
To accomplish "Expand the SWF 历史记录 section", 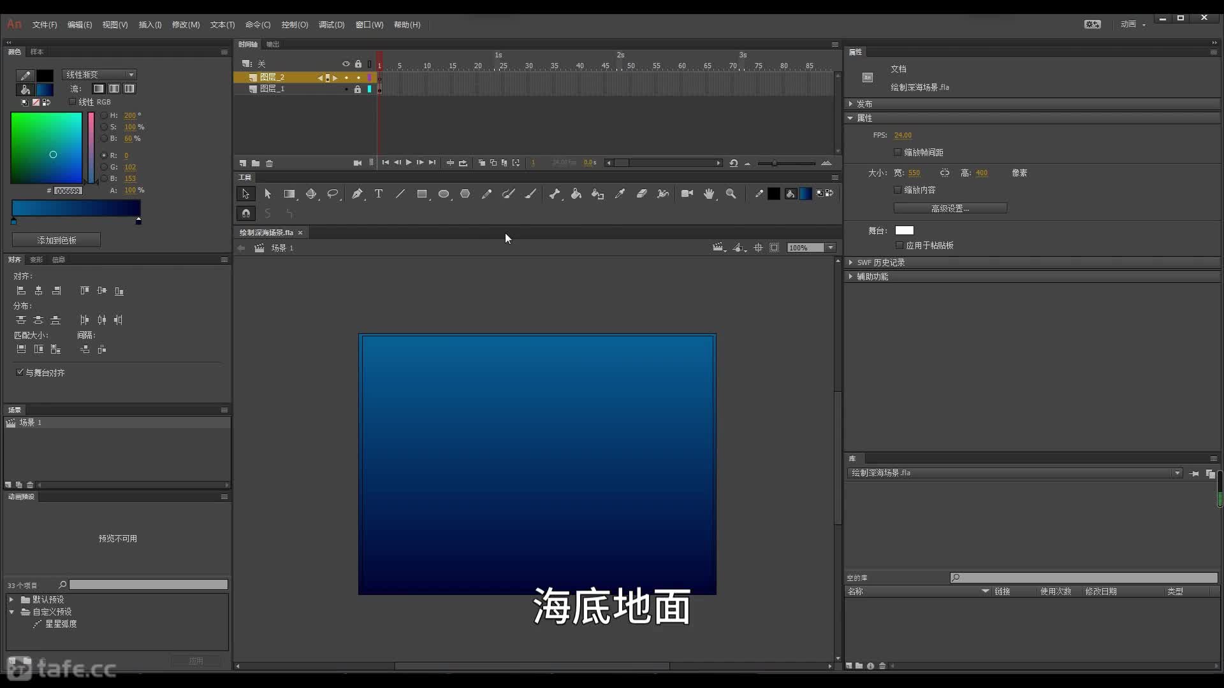I will 850,262.
